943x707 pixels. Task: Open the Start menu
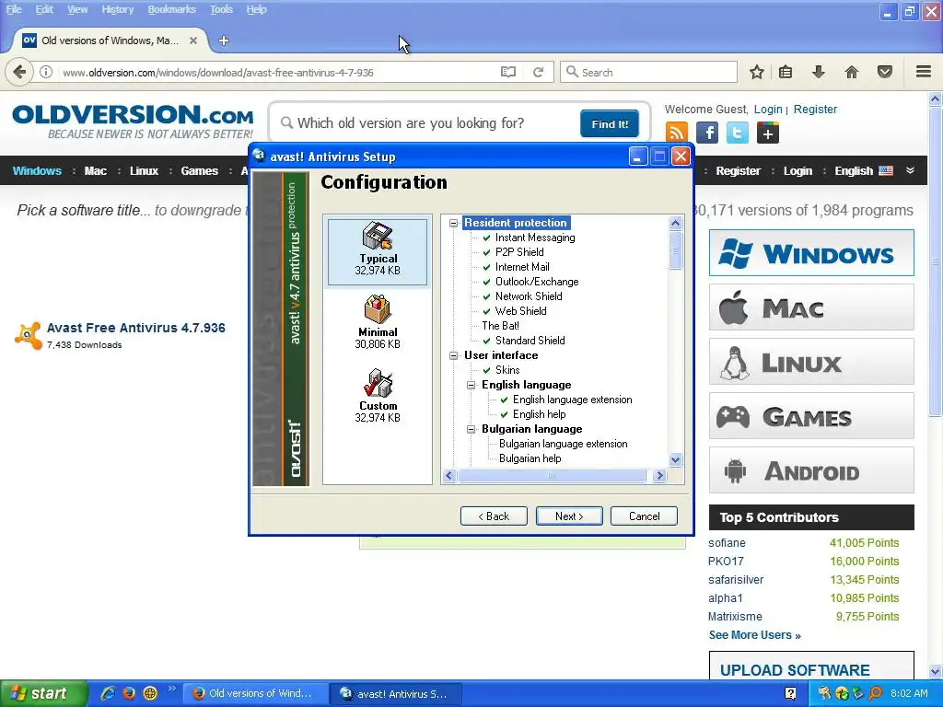[42, 693]
